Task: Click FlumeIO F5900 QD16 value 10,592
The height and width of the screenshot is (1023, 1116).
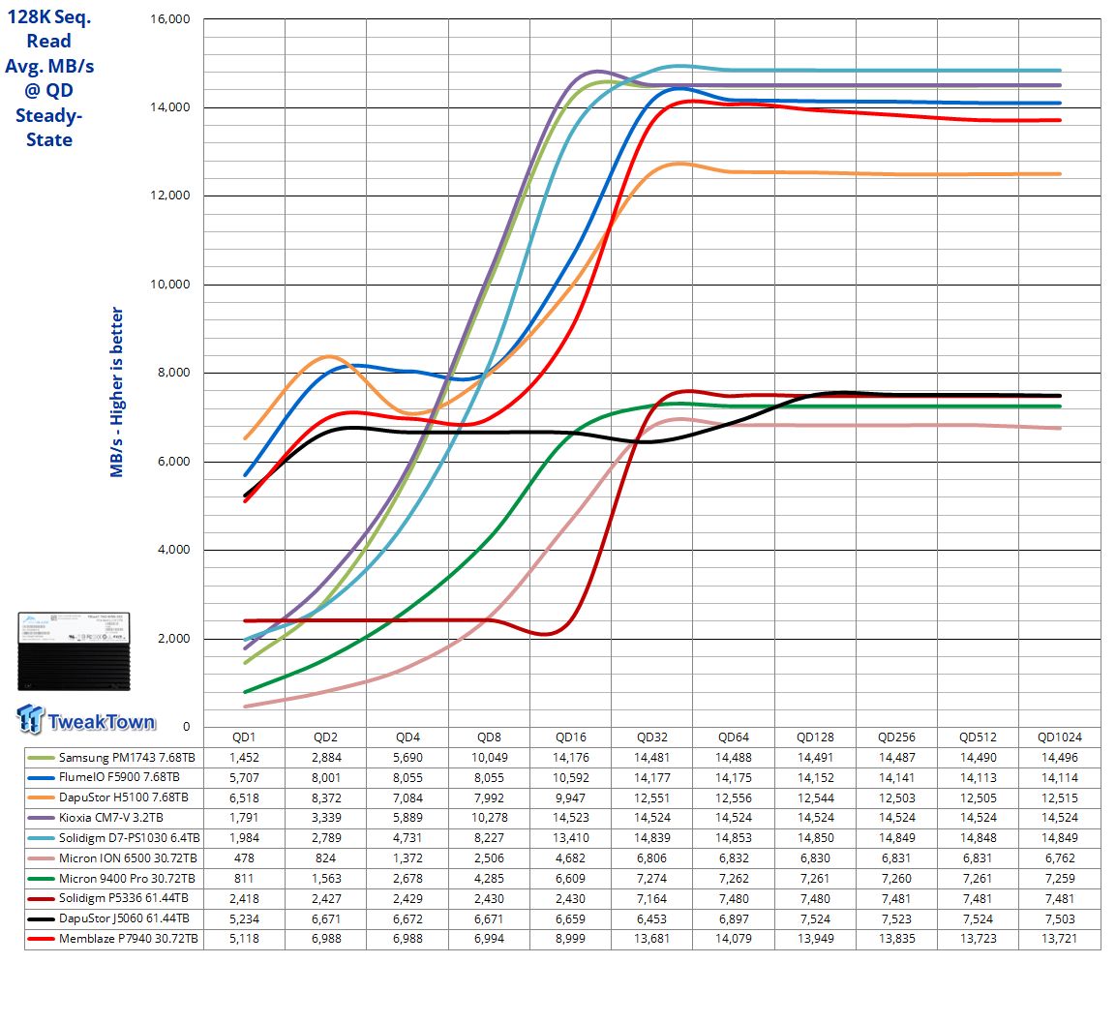Action: tap(571, 778)
